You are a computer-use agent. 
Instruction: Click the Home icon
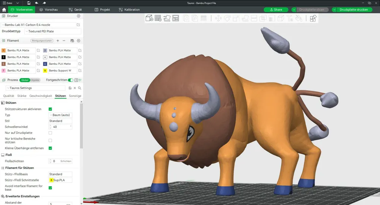(4, 10)
